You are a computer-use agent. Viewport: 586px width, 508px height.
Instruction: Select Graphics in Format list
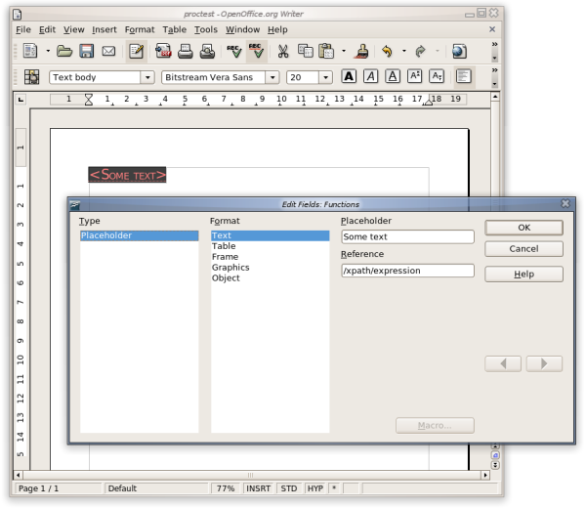(270, 268)
